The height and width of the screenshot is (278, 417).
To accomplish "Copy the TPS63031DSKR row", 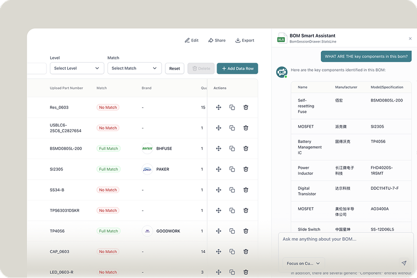I will [x=232, y=210].
